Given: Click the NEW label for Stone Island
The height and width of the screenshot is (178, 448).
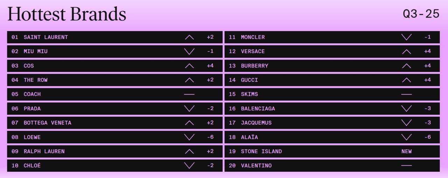Looking at the screenshot, I should pyautogui.click(x=406, y=151).
